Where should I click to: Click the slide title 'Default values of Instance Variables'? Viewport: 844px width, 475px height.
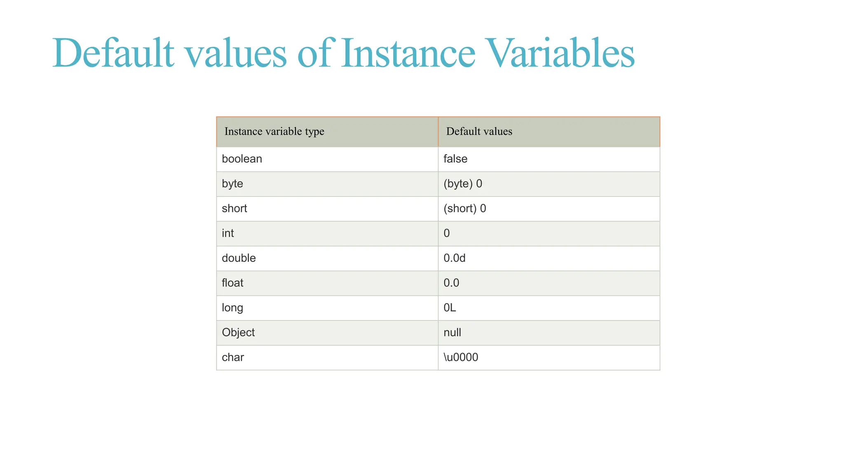coord(343,53)
